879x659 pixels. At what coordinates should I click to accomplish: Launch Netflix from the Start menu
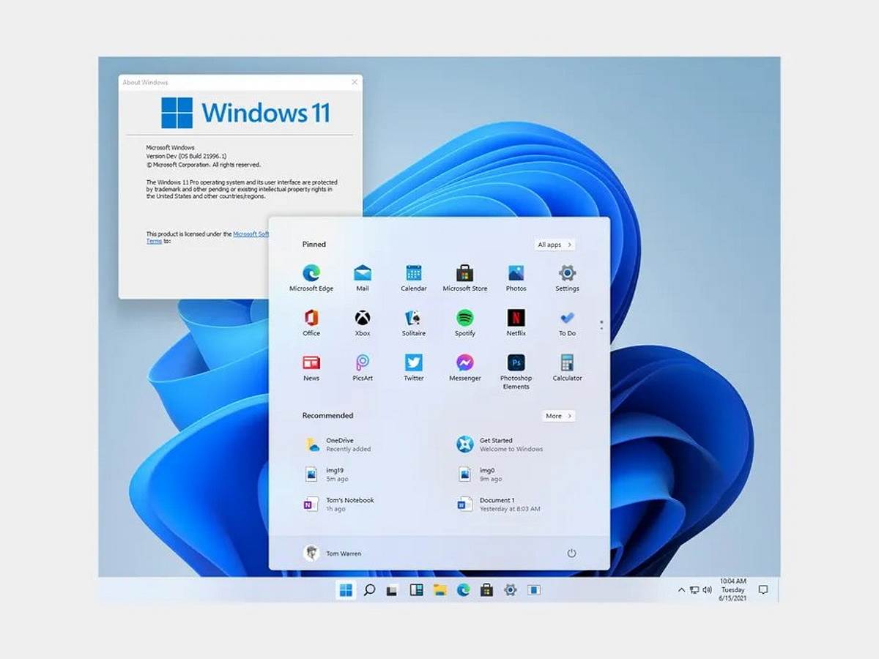[x=516, y=319]
